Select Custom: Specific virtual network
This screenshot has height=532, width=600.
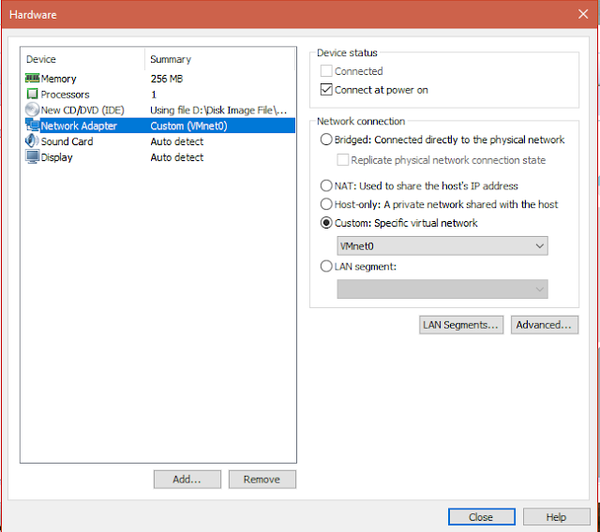coord(326,223)
